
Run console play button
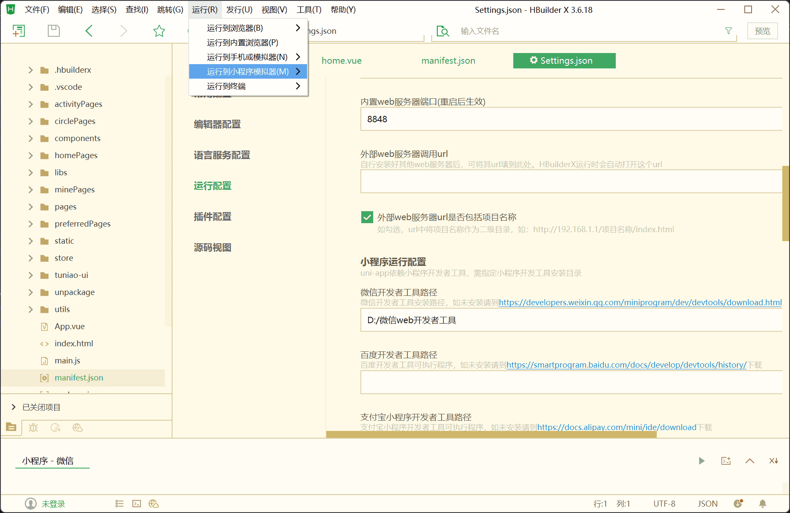pos(702,461)
